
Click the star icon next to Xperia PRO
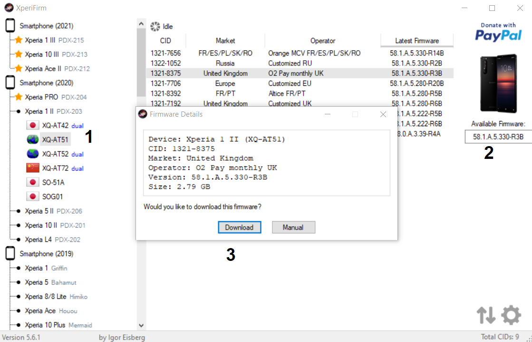[18, 97]
